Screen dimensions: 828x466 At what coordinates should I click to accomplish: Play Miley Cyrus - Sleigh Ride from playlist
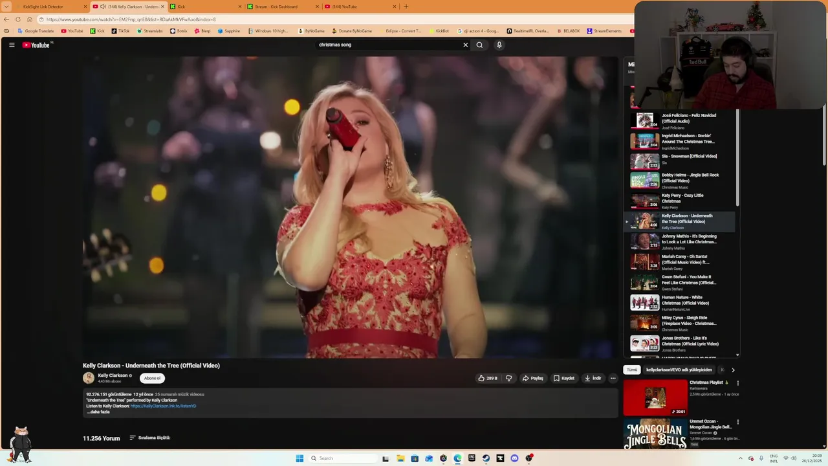click(679, 324)
